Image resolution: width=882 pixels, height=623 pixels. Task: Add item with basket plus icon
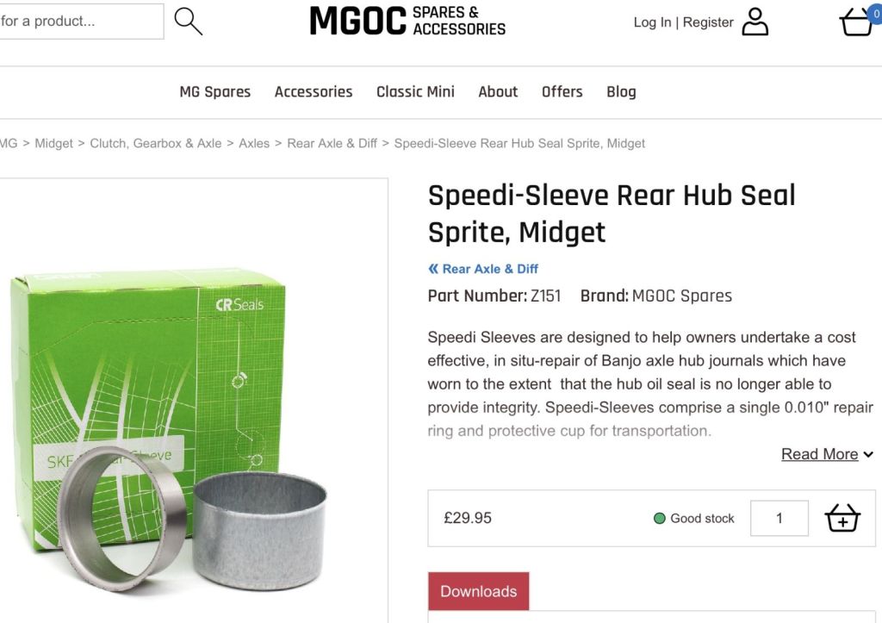[842, 518]
